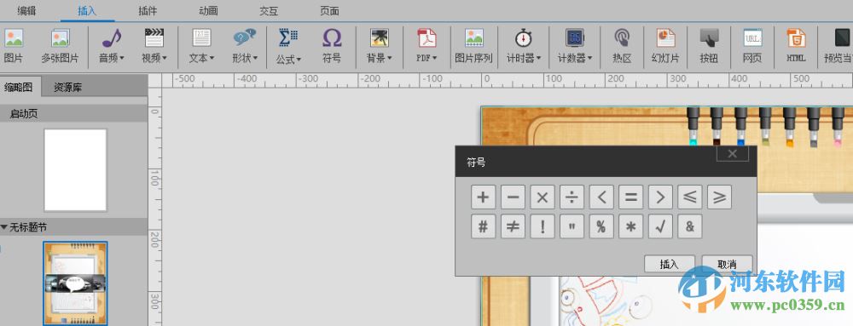The height and width of the screenshot is (326, 853).
Task: Expand the 计数器 dropdown arrow
Action: pyautogui.click(x=590, y=59)
